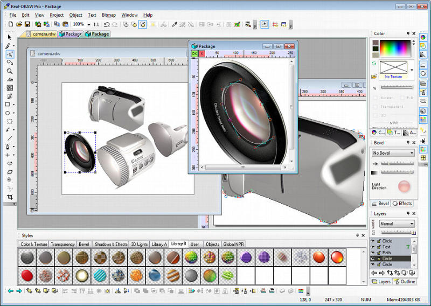This screenshot has width=431, height=306.
Task: Click the Open file toolbar icon
Action: pyautogui.click(x=19, y=24)
